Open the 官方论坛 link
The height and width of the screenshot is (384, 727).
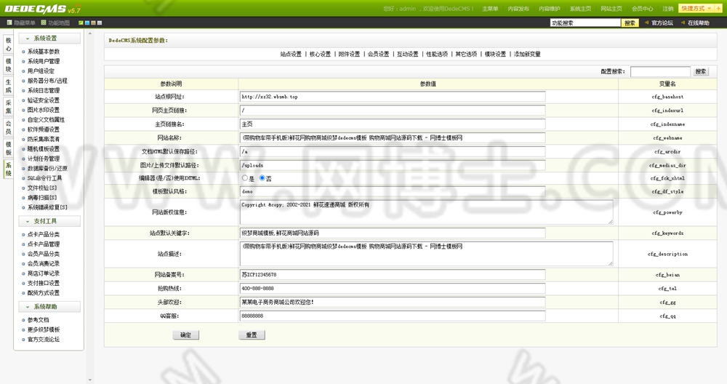[662, 23]
